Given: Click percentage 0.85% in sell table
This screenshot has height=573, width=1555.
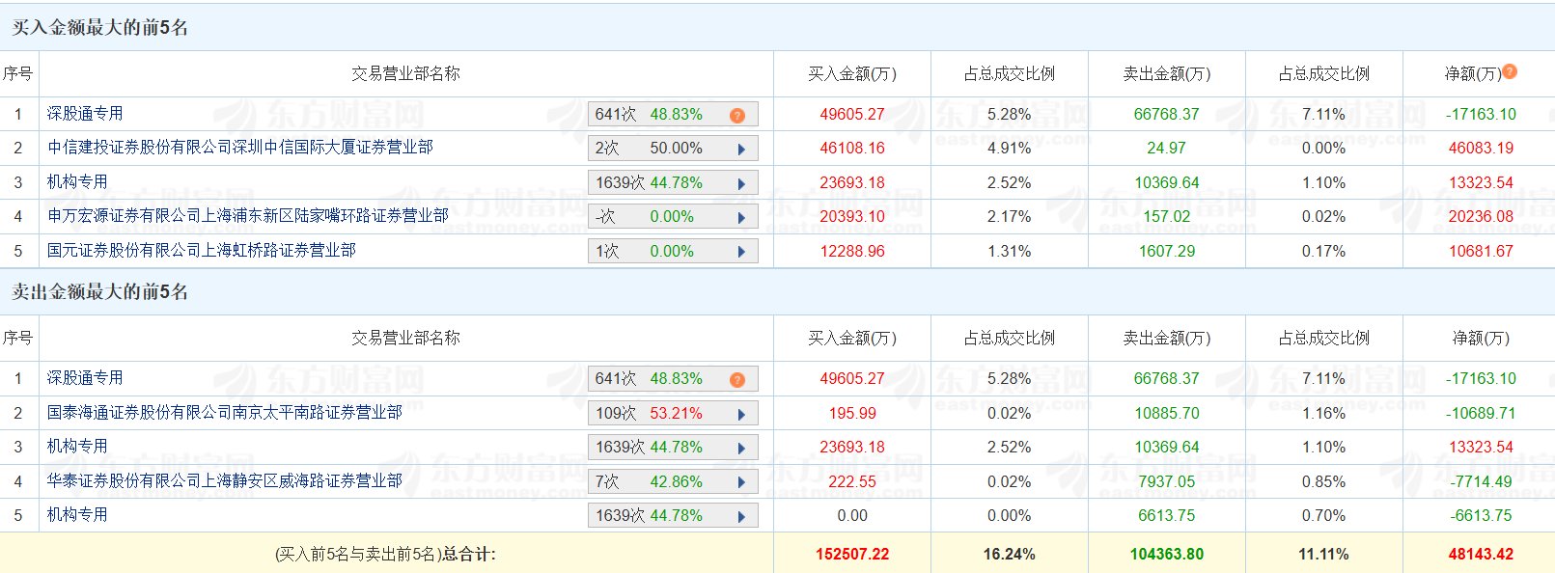Looking at the screenshot, I should 1323,482.
